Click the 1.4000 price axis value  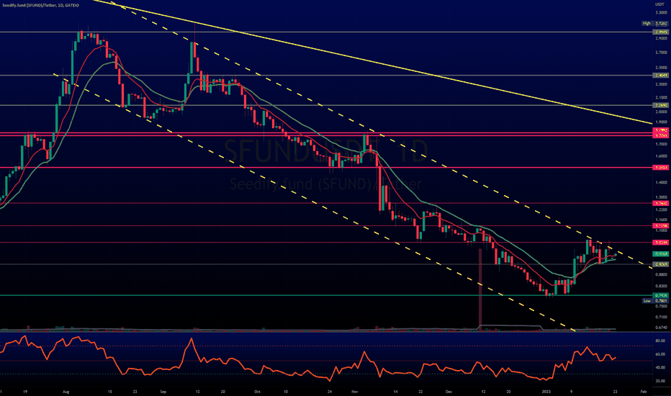pos(661,182)
